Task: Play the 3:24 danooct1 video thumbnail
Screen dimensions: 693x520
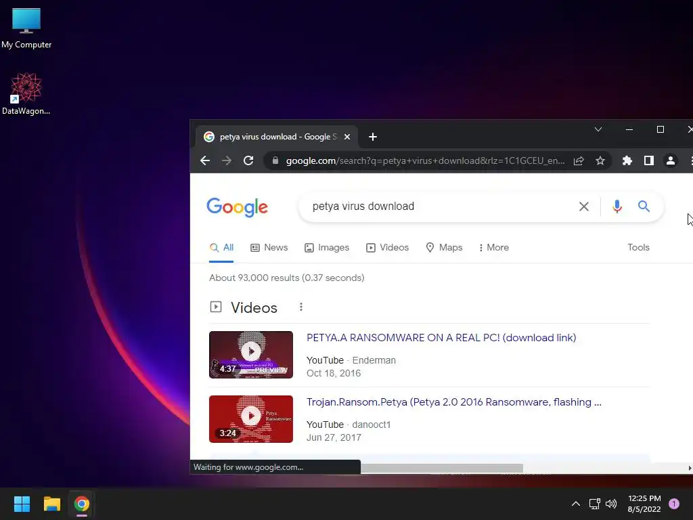Action: coord(250,418)
